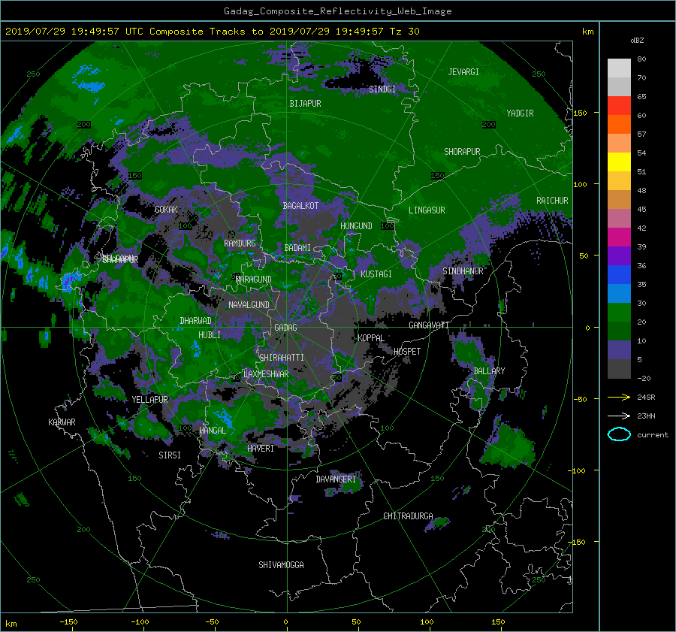Image resolution: width=676 pixels, height=632 pixels.
Task: Click the BIJAPUR city label
Action: pos(305,104)
